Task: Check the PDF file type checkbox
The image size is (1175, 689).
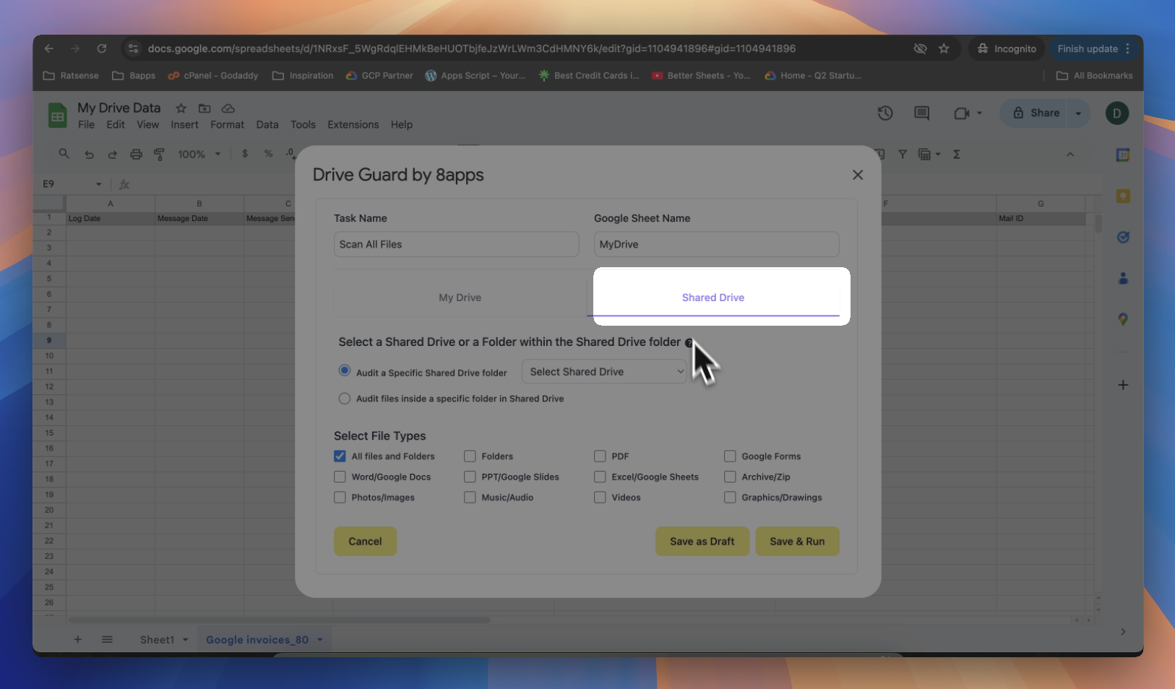Action: point(600,456)
